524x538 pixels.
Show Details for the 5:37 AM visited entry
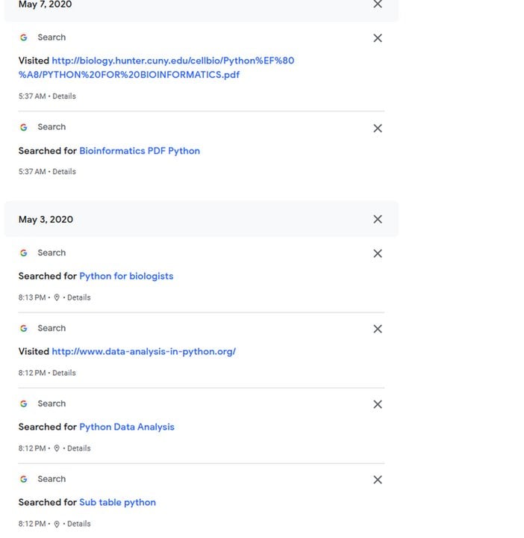64,96
